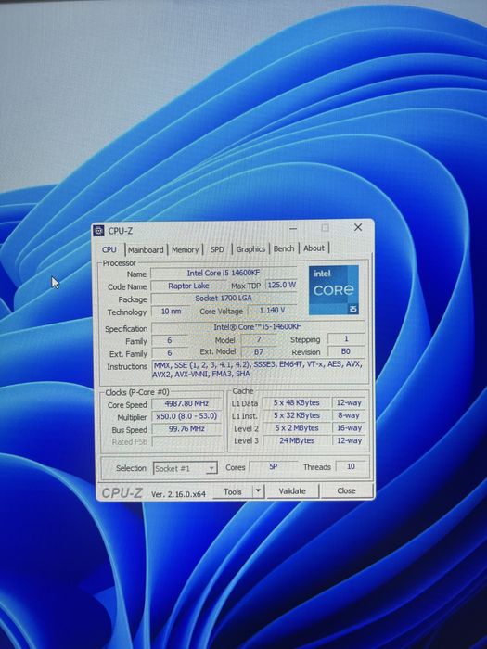Click the Instructions list text
Image resolution: width=487 pixels, height=649 pixels.
[259, 369]
